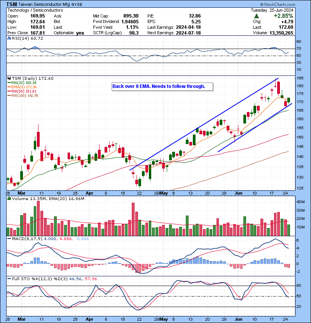This screenshot has width=311, height=323.
Task: Click the EPS value 5.25
Action: (196, 21)
